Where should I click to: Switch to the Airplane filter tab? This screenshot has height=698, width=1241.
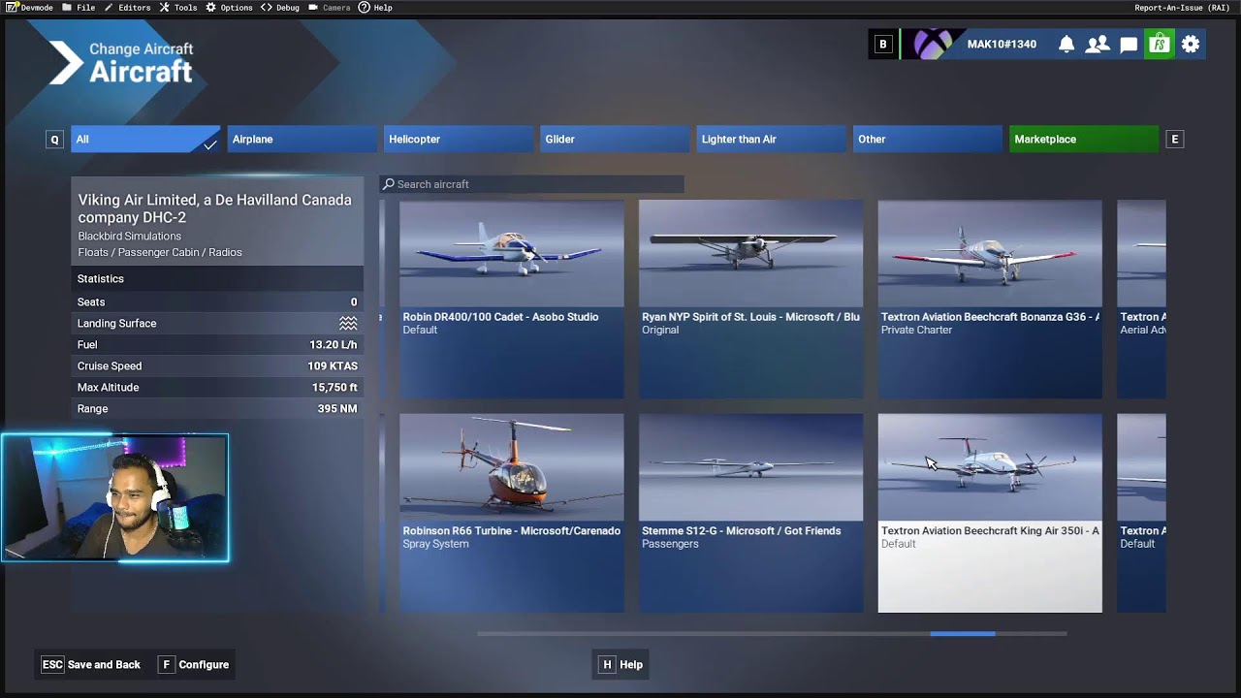point(302,140)
